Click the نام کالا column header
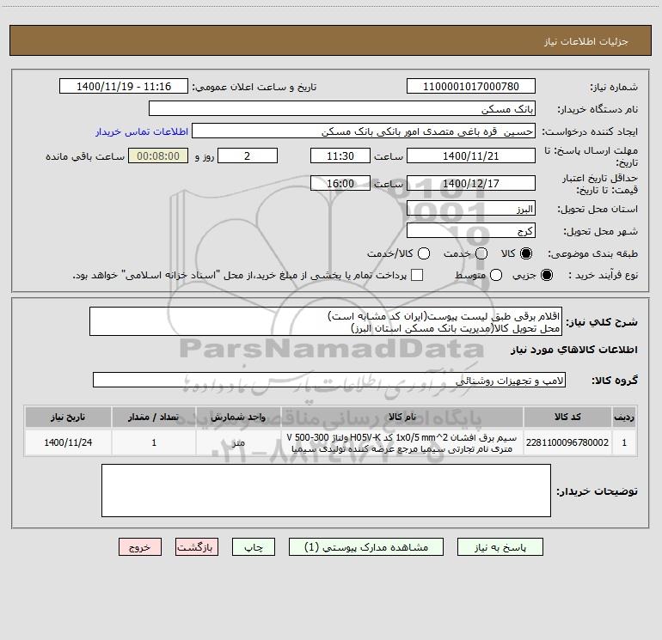Viewport: 662px width, 640px height. point(402,418)
